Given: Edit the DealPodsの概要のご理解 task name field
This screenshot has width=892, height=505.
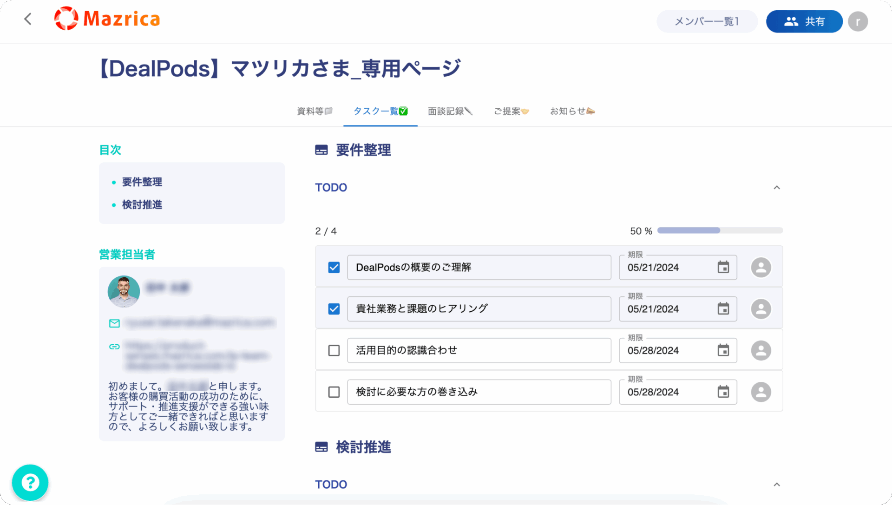Looking at the screenshot, I should coord(479,268).
